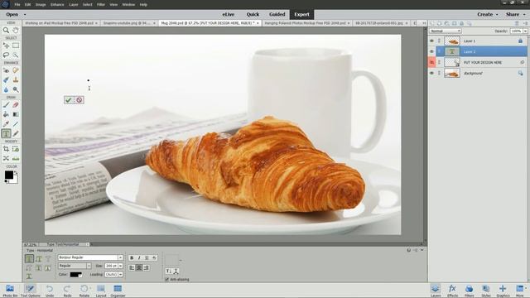Select the Paint Bucket tool
Viewport: 530px width, 298px height.
(6, 114)
